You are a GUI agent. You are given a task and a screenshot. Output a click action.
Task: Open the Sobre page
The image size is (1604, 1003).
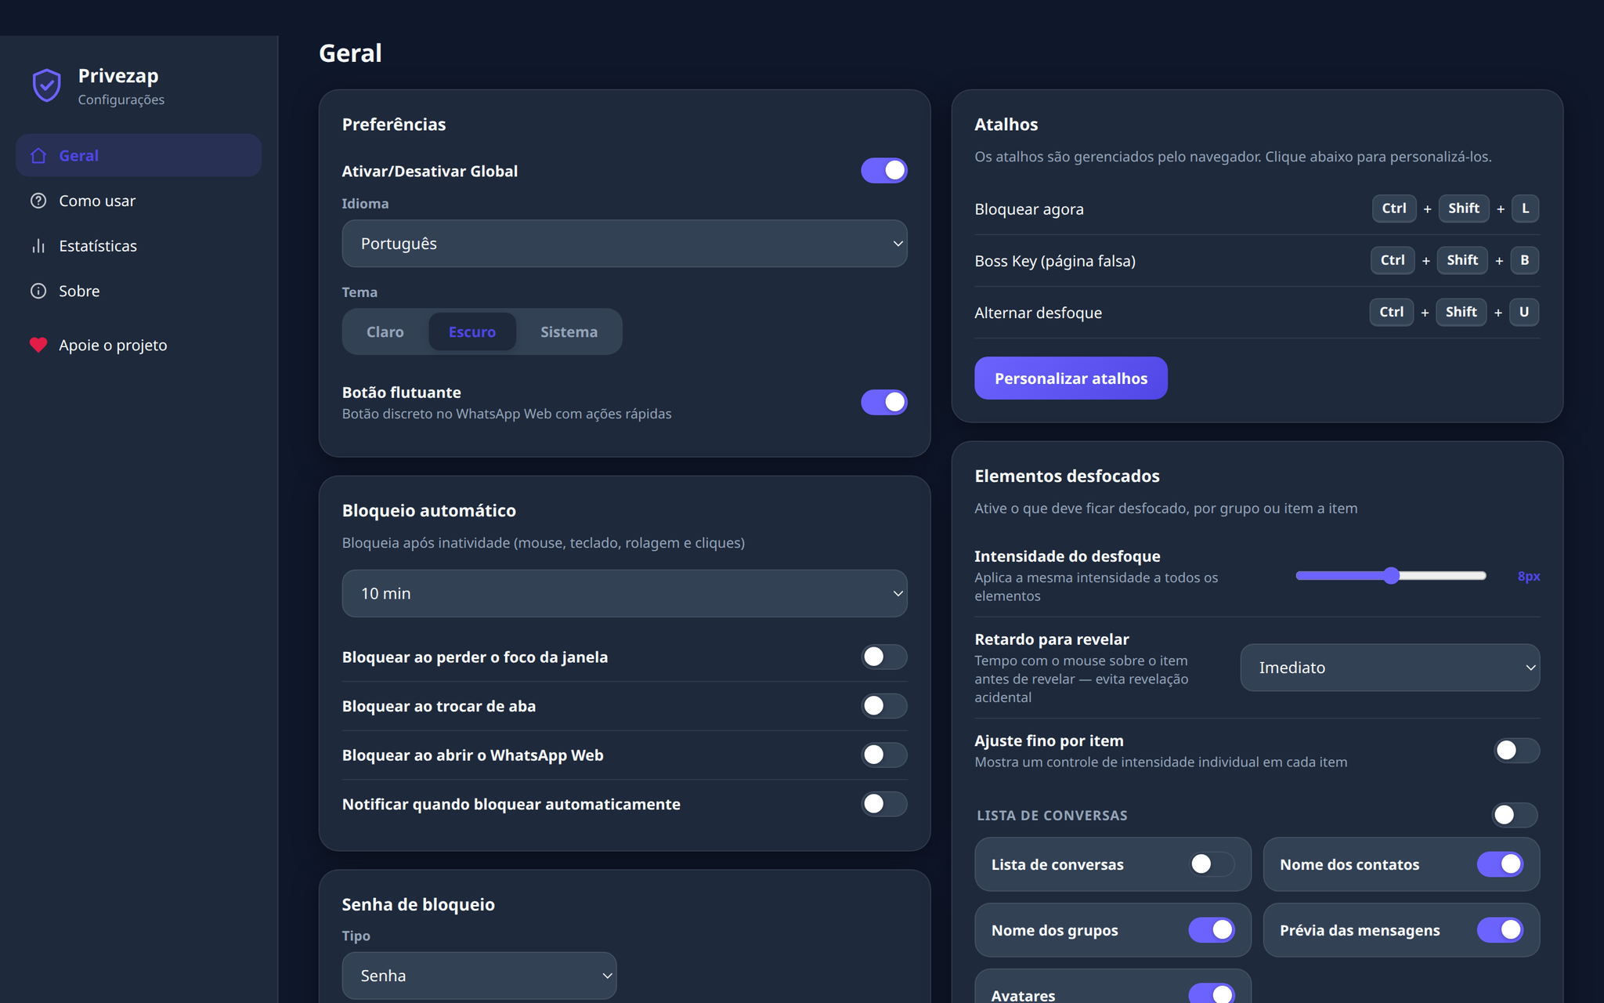pyautogui.click(x=139, y=291)
